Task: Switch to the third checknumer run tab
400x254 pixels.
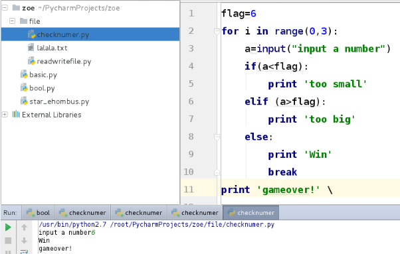Action: pyautogui.click(x=195, y=212)
